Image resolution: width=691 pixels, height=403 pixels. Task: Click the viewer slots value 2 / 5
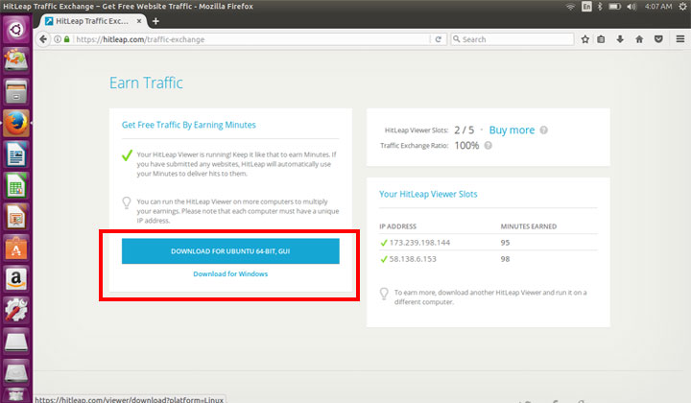pos(465,130)
